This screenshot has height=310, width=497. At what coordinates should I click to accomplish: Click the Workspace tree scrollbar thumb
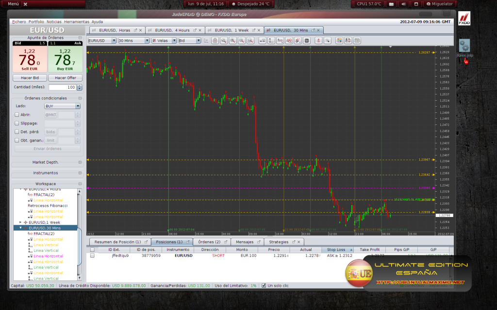(79, 247)
